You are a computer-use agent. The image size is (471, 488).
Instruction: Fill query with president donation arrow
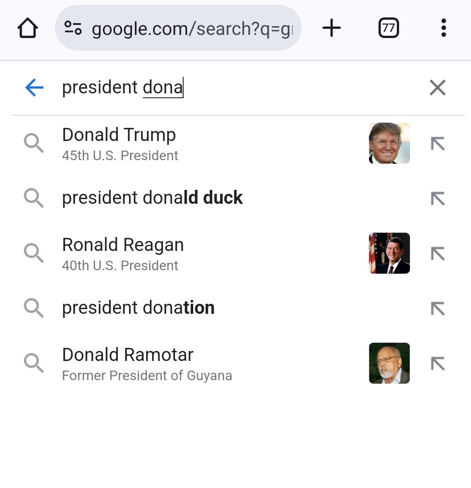pyautogui.click(x=438, y=309)
